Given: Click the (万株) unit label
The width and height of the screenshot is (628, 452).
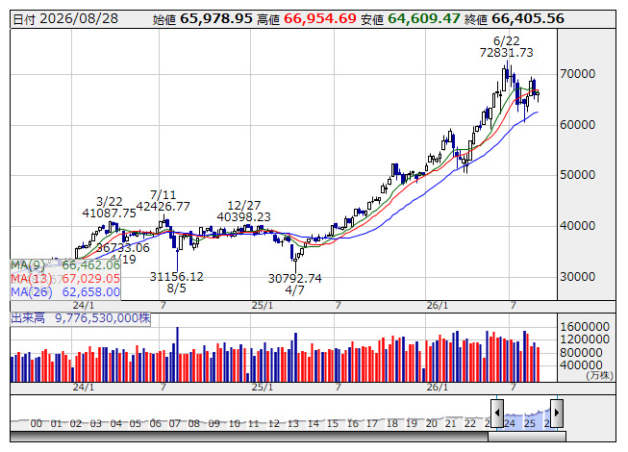Looking at the screenshot, I should [x=599, y=375].
